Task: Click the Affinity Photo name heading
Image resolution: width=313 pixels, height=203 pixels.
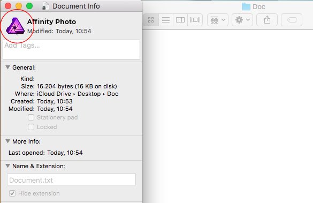Action: pos(51,21)
